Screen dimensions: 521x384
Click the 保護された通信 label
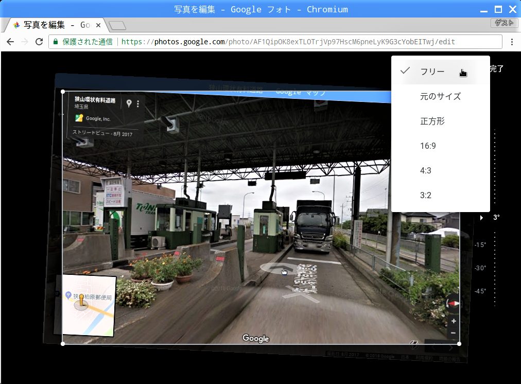point(88,42)
